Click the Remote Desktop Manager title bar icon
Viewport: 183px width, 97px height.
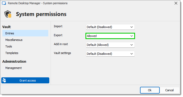point(4,3)
